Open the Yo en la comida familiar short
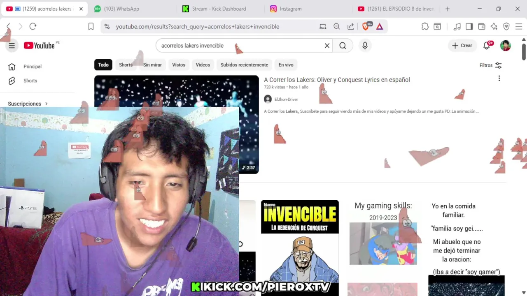 [x=466, y=248]
